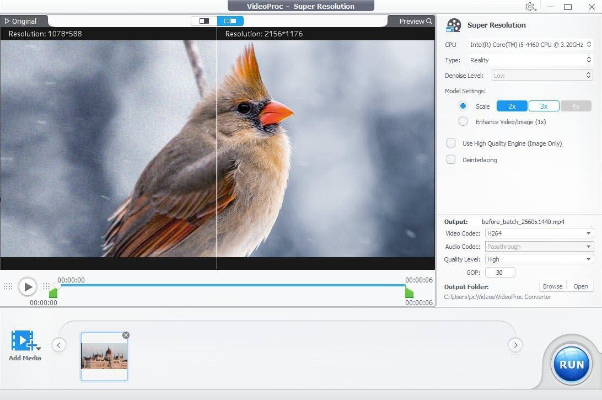Click the enhanced Resolution: 2156*1176 label
This screenshot has height=400, width=602.
[264, 34]
